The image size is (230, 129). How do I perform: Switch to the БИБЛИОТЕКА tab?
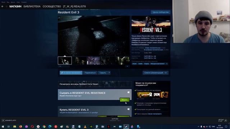(x=32, y=6)
